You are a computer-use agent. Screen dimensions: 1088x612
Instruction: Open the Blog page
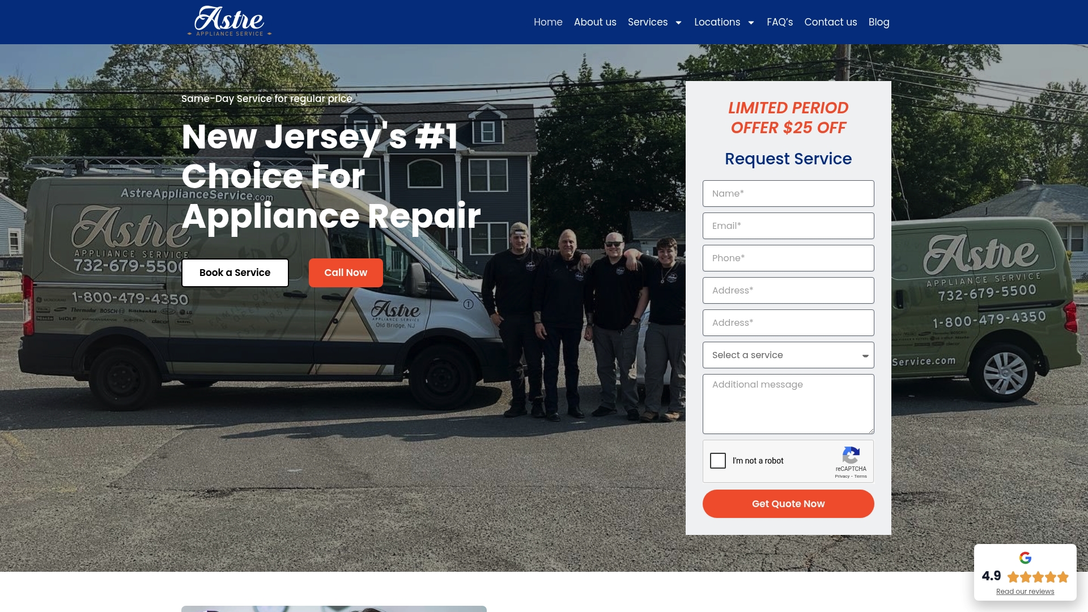(x=879, y=22)
